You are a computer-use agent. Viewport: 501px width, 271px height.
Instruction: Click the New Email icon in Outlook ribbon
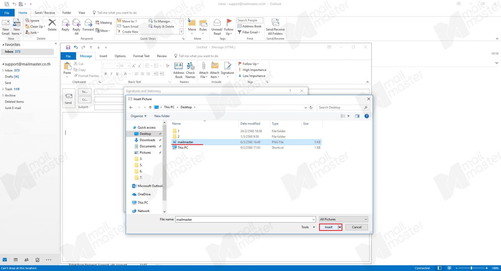[x=6, y=23]
